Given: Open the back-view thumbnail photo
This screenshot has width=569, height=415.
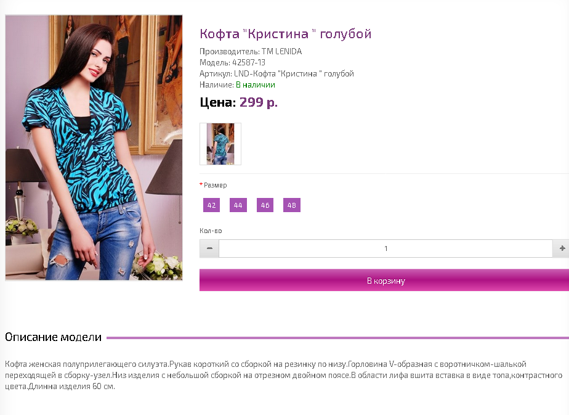Looking at the screenshot, I should pyautogui.click(x=220, y=144).
